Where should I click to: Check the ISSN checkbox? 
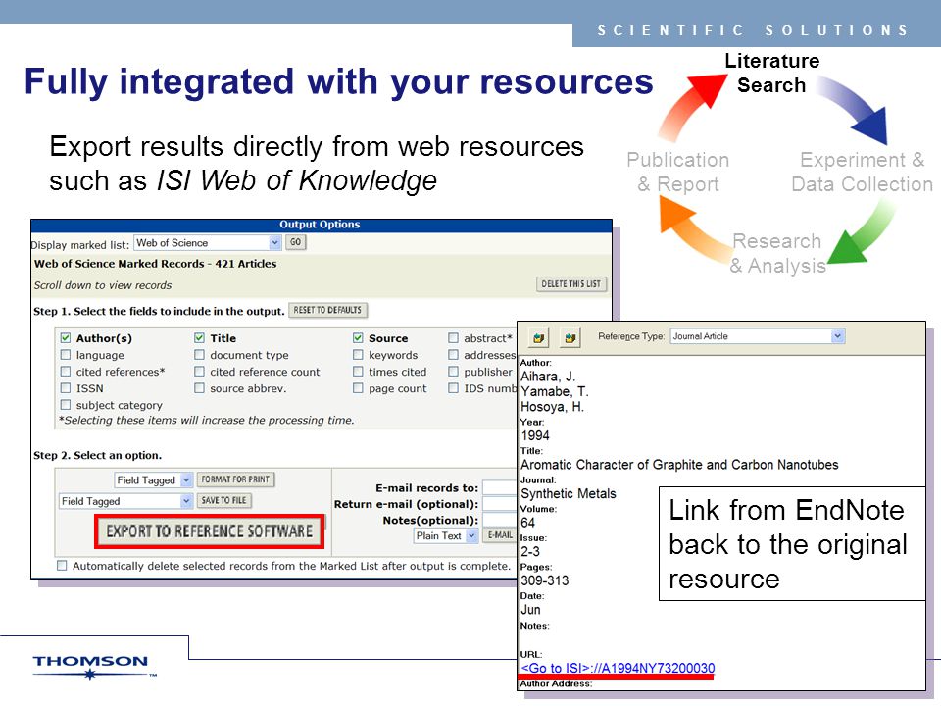(66, 388)
